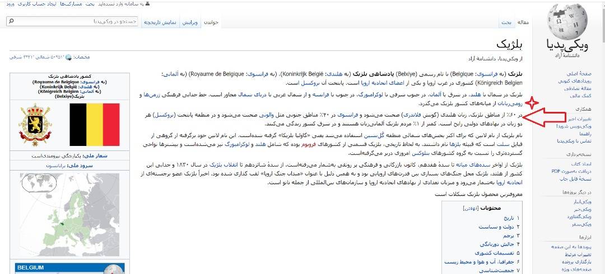This screenshot has width=605, height=274.
Task: Click inside the Wikipedia search field
Action: (x=76, y=21)
